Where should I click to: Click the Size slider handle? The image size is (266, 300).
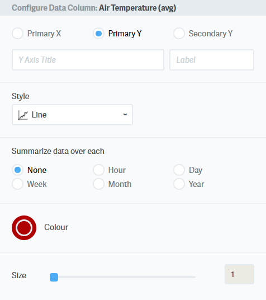click(x=54, y=277)
